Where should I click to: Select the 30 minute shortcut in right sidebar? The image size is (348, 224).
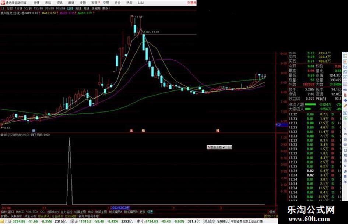(x=345, y=139)
